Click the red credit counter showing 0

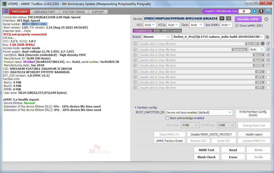[244, 11]
